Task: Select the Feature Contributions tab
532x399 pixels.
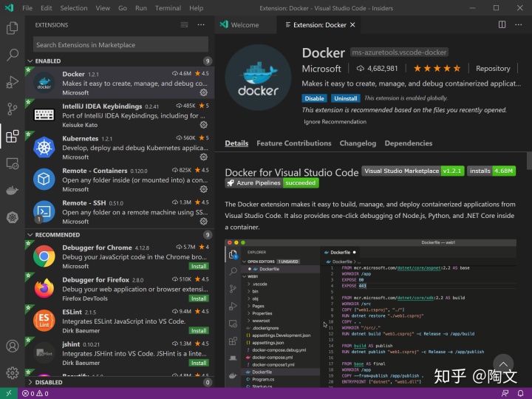Action: pos(294,143)
